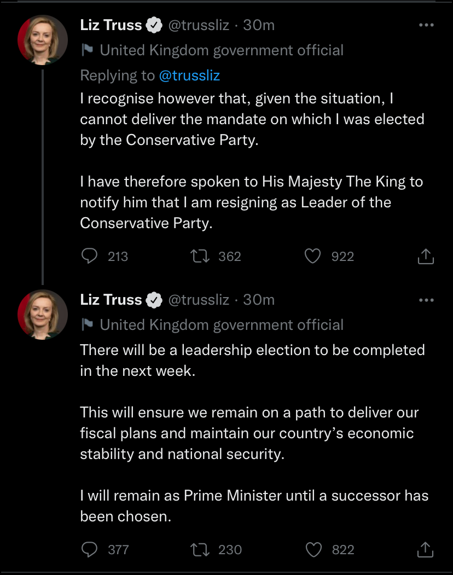This screenshot has height=575, width=453.
Task: Like the tweet with 822 likes
Action: 314,549
